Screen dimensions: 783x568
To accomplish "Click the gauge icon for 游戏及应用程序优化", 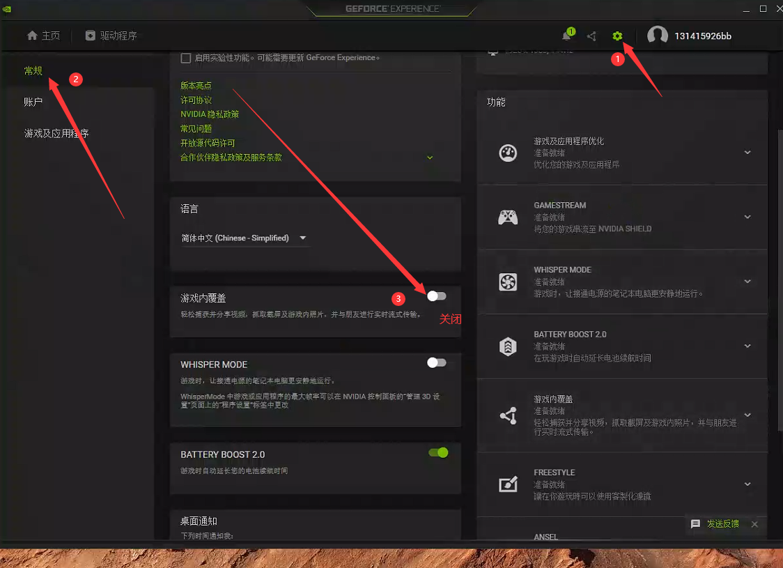I will [508, 153].
